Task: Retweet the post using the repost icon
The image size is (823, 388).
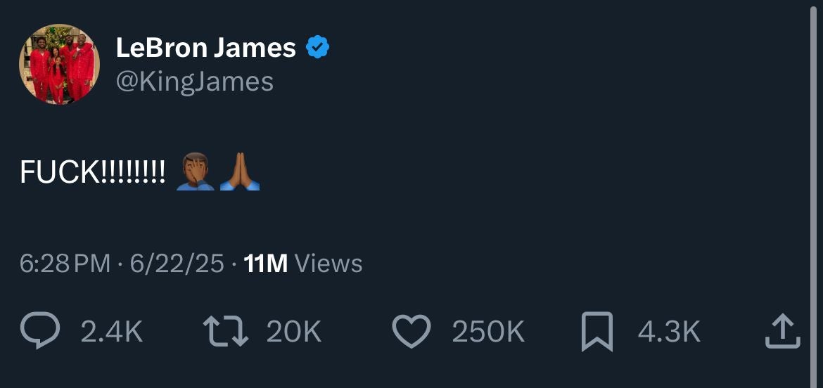Action: click(225, 332)
